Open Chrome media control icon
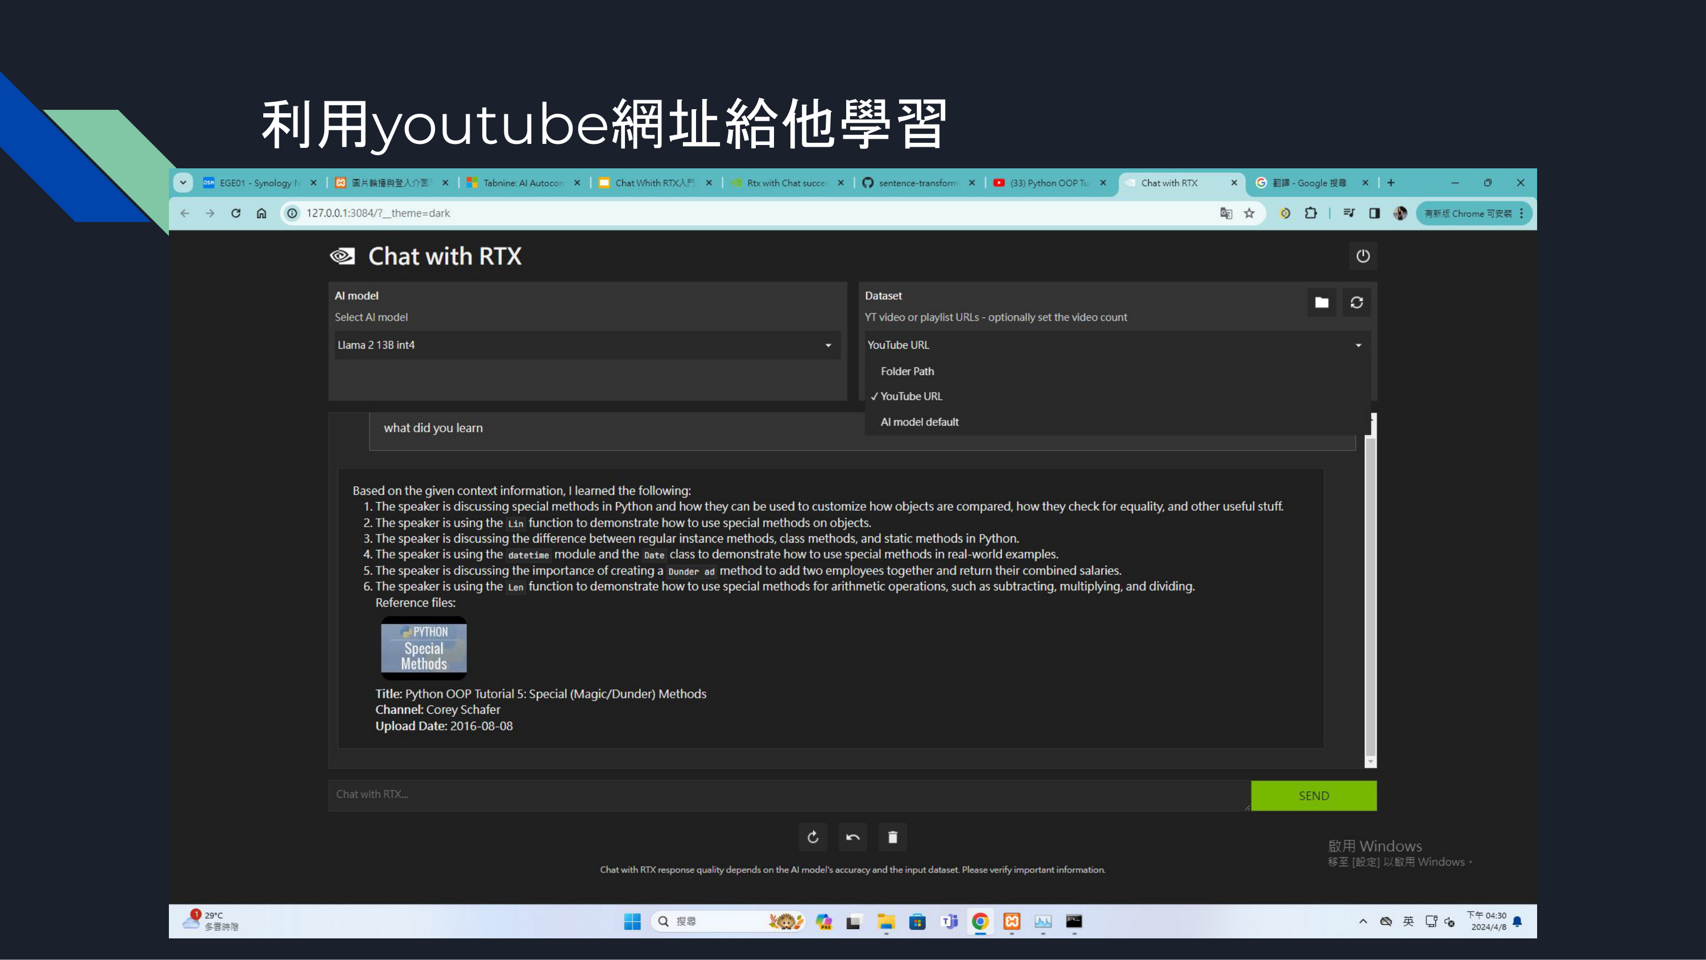This screenshot has height=960, width=1706. (x=1349, y=213)
